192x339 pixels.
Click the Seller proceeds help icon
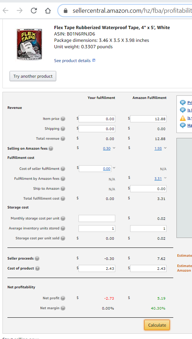[37, 259]
